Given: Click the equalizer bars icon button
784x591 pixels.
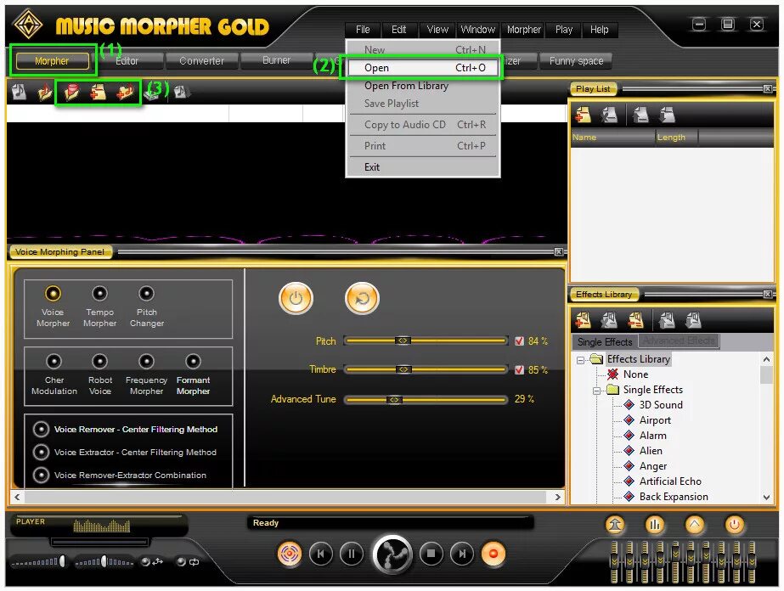Looking at the screenshot, I should pyautogui.click(x=655, y=525).
